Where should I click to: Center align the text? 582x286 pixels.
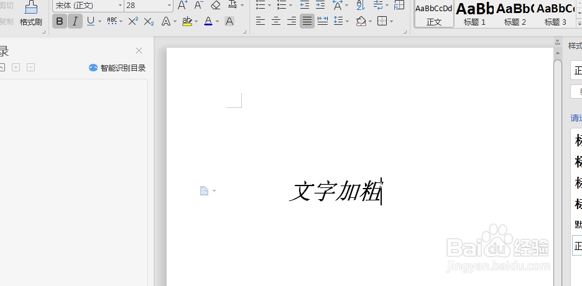pos(276,22)
